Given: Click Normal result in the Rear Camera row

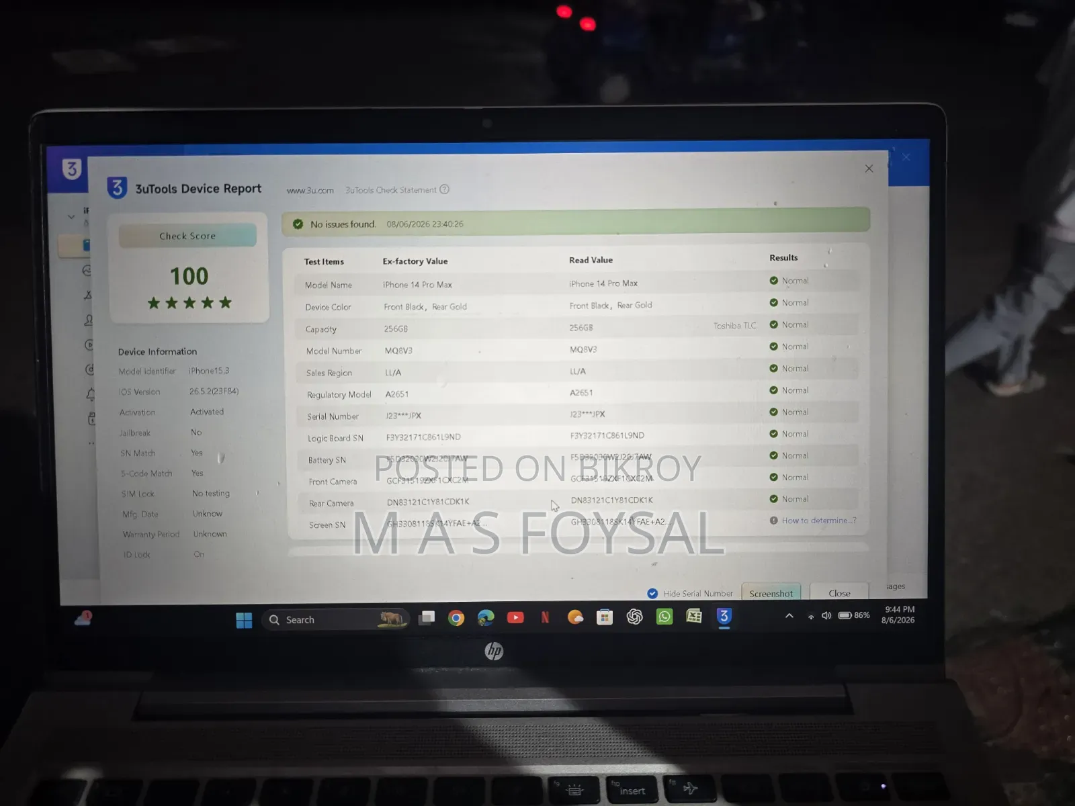Looking at the screenshot, I should [x=795, y=499].
